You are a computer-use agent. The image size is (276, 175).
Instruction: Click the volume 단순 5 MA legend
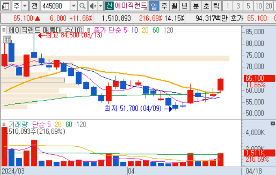[42, 124]
